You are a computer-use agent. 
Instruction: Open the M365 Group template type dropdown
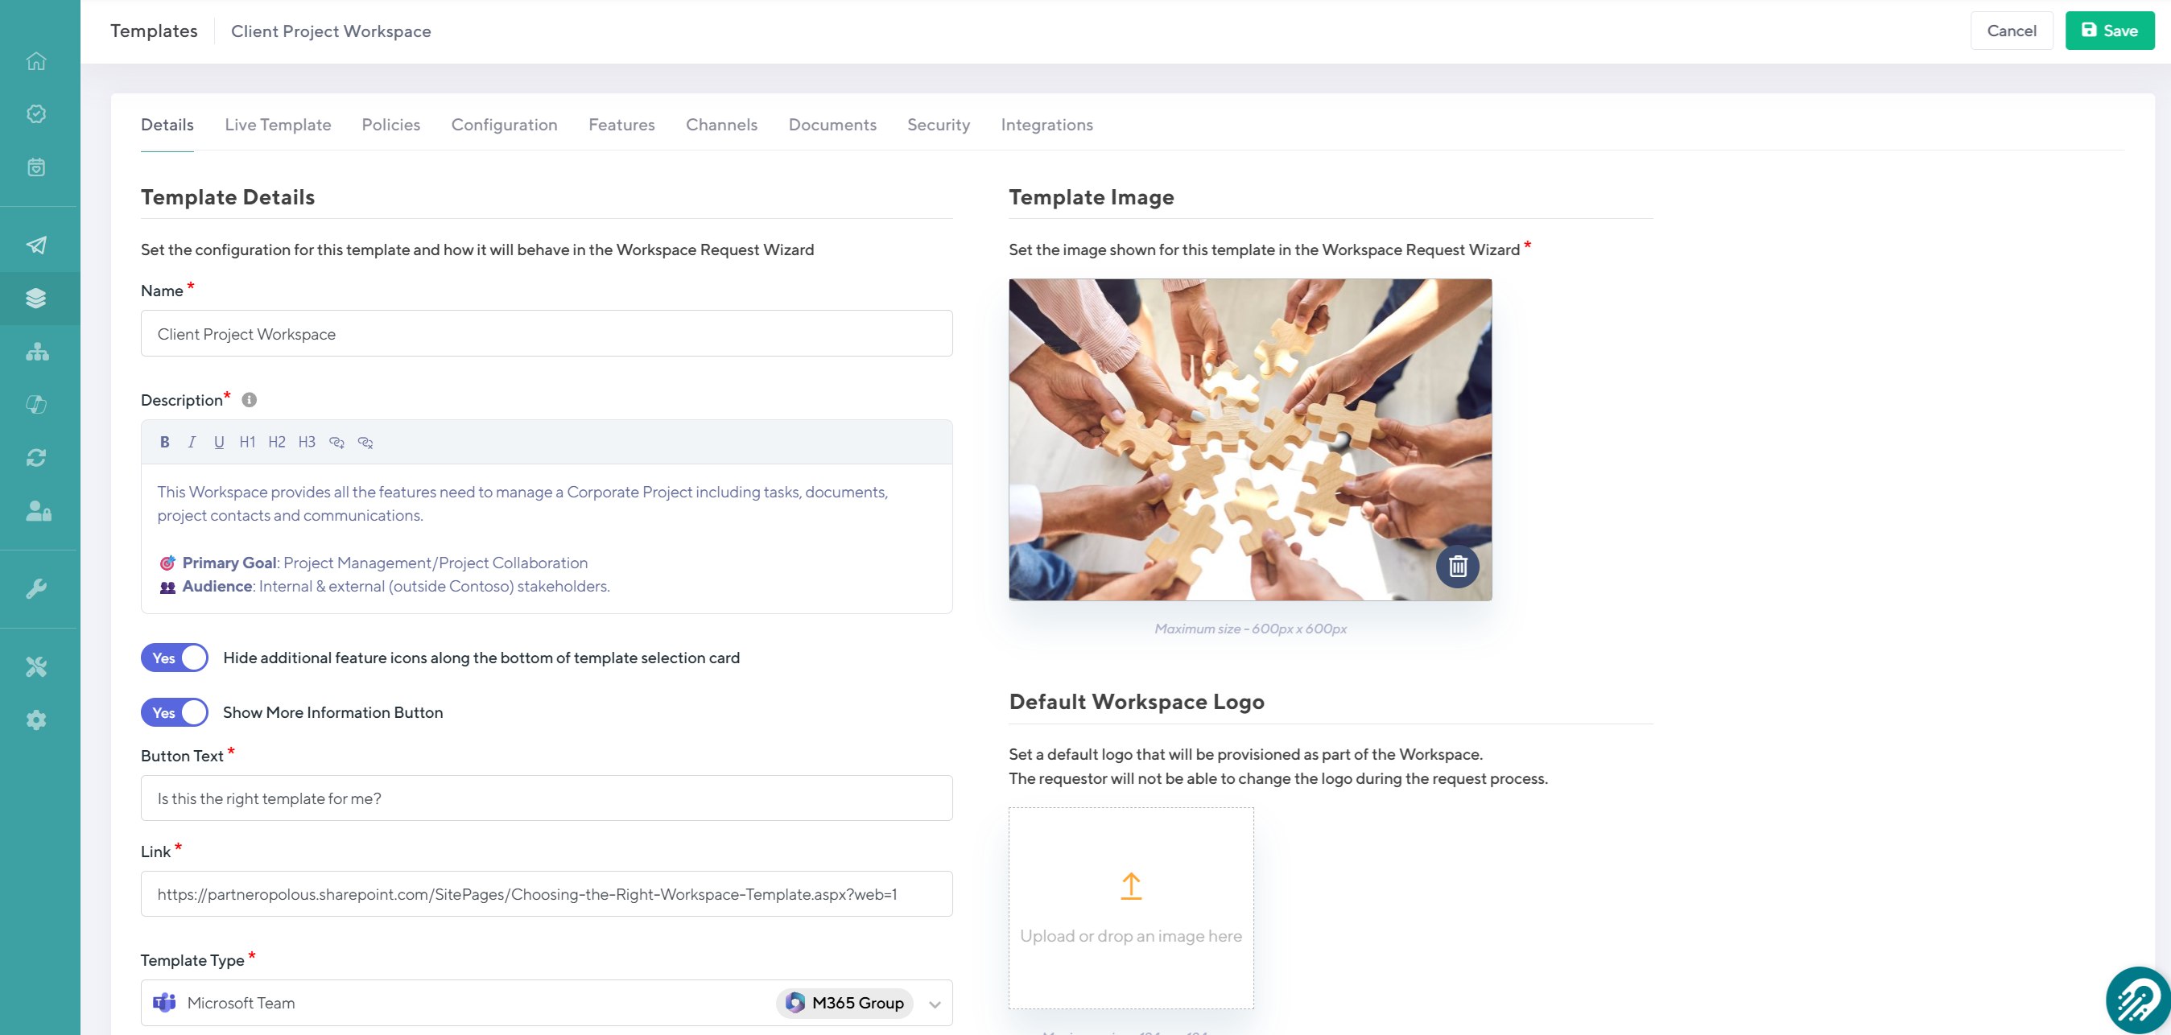click(933, 1003)
